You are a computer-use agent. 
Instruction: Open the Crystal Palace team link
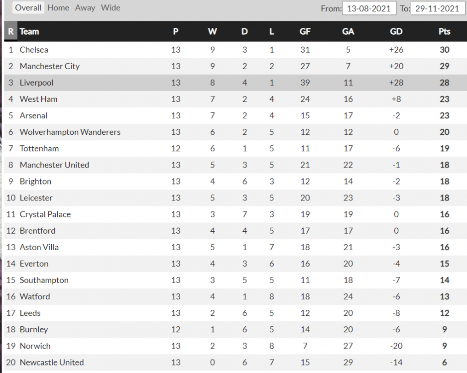pyautogui.click(x=45, y=214)
